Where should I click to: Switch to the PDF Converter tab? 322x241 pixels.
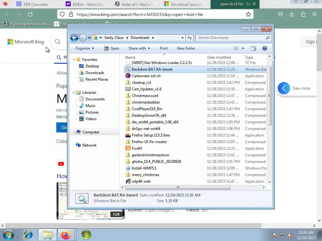click(x=35, y=4)
